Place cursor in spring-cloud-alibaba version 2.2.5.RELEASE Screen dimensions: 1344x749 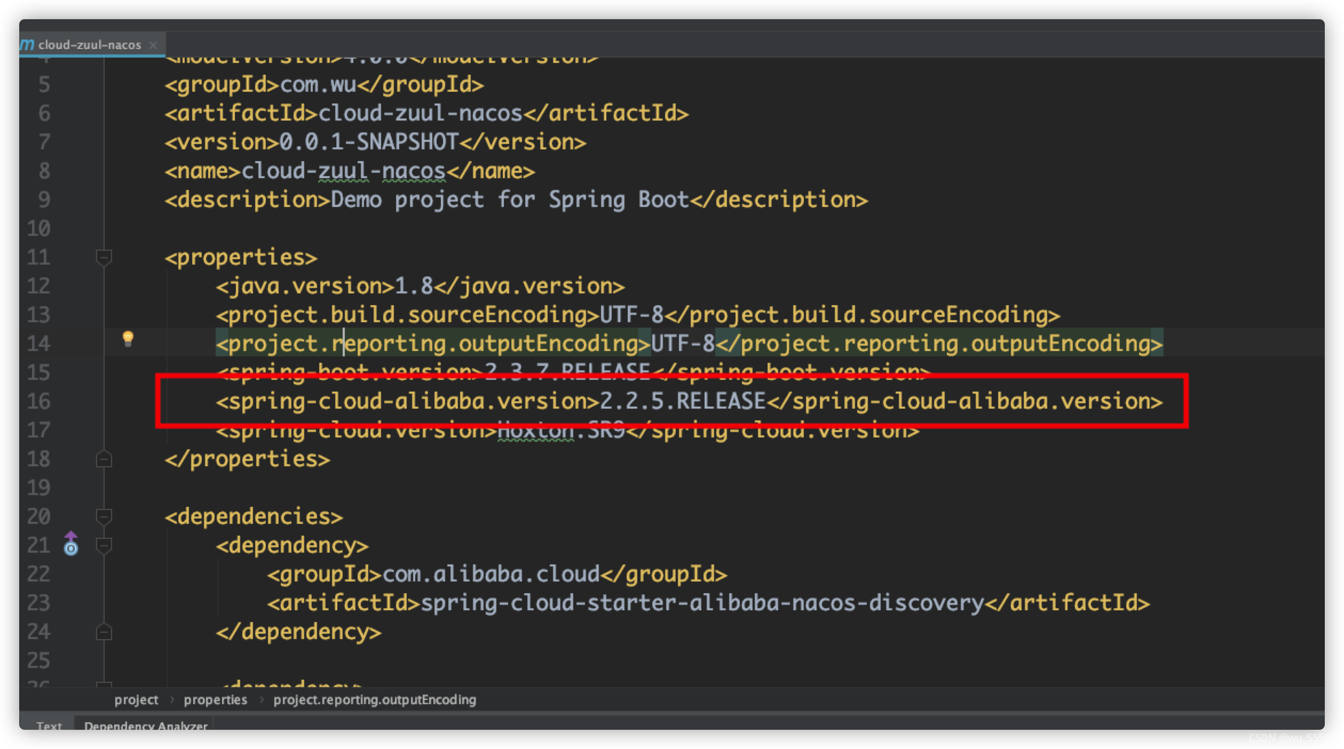[682, 401]
